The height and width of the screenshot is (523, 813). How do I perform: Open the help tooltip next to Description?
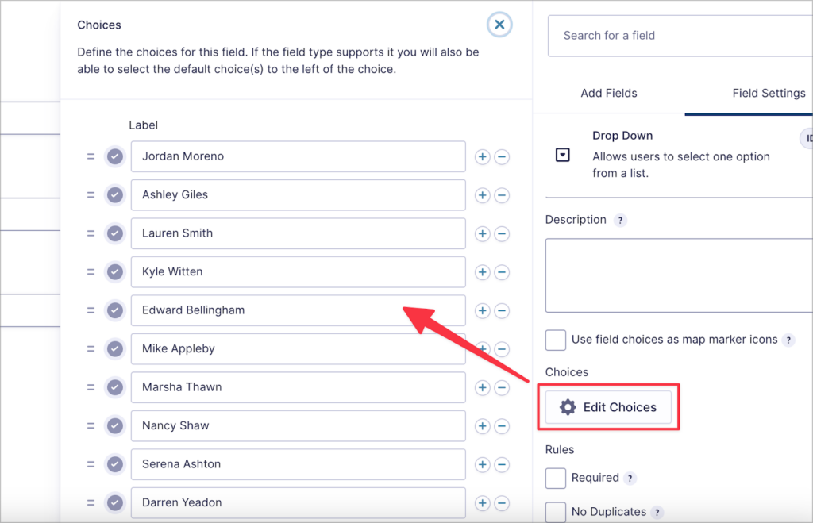pyautogui.click(x=620, y=220)
